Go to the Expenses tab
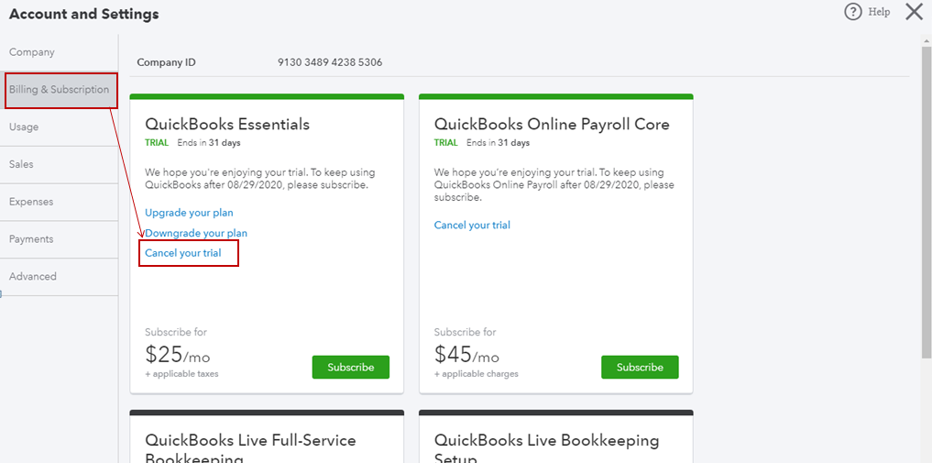The image size is (932, 463). 31,202
